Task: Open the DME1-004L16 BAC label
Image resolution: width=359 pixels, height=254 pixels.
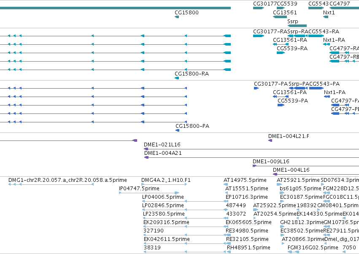Action: (x=291, y=170)
